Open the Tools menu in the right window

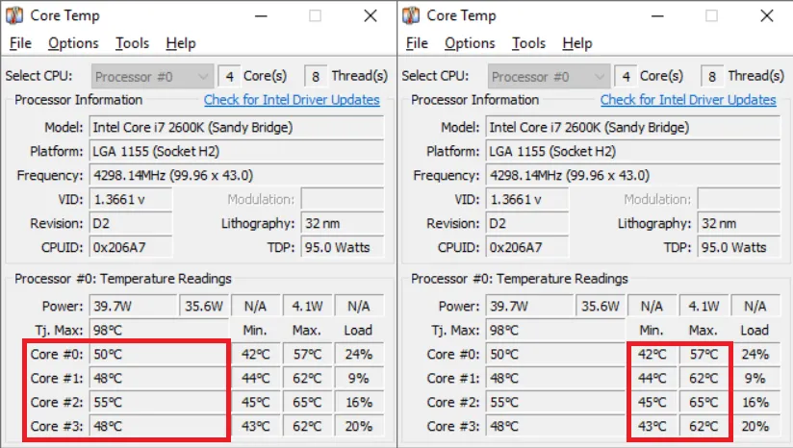(x=528, y=43)
